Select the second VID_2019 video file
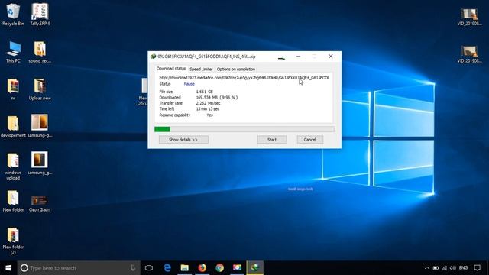This screenshot has width=489, height=275. (469, 53)
